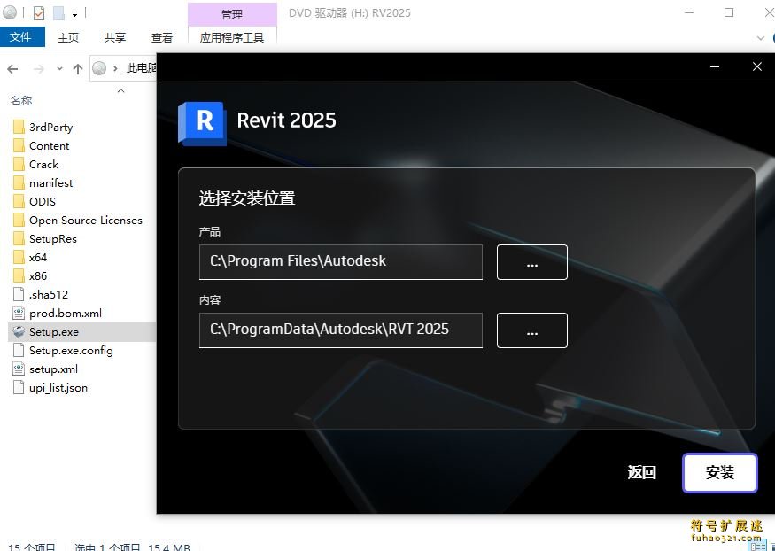
Task: Select the manifest folder icon
Action: (x=19, y=182)
